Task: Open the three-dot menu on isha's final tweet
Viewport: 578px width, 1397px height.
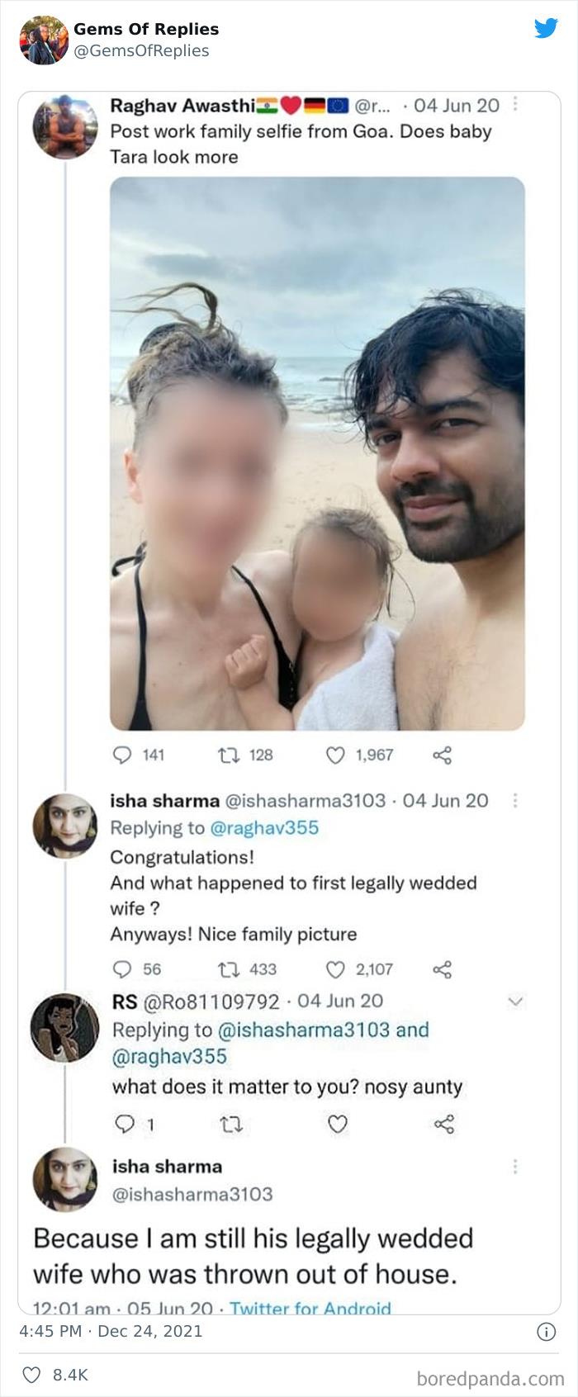Action: coord(517,1167)
